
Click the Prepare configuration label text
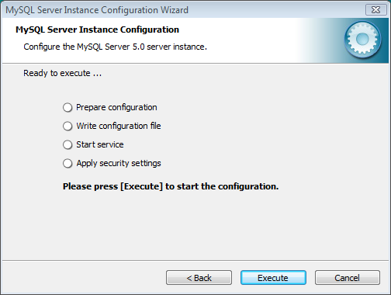pos(116,107)
